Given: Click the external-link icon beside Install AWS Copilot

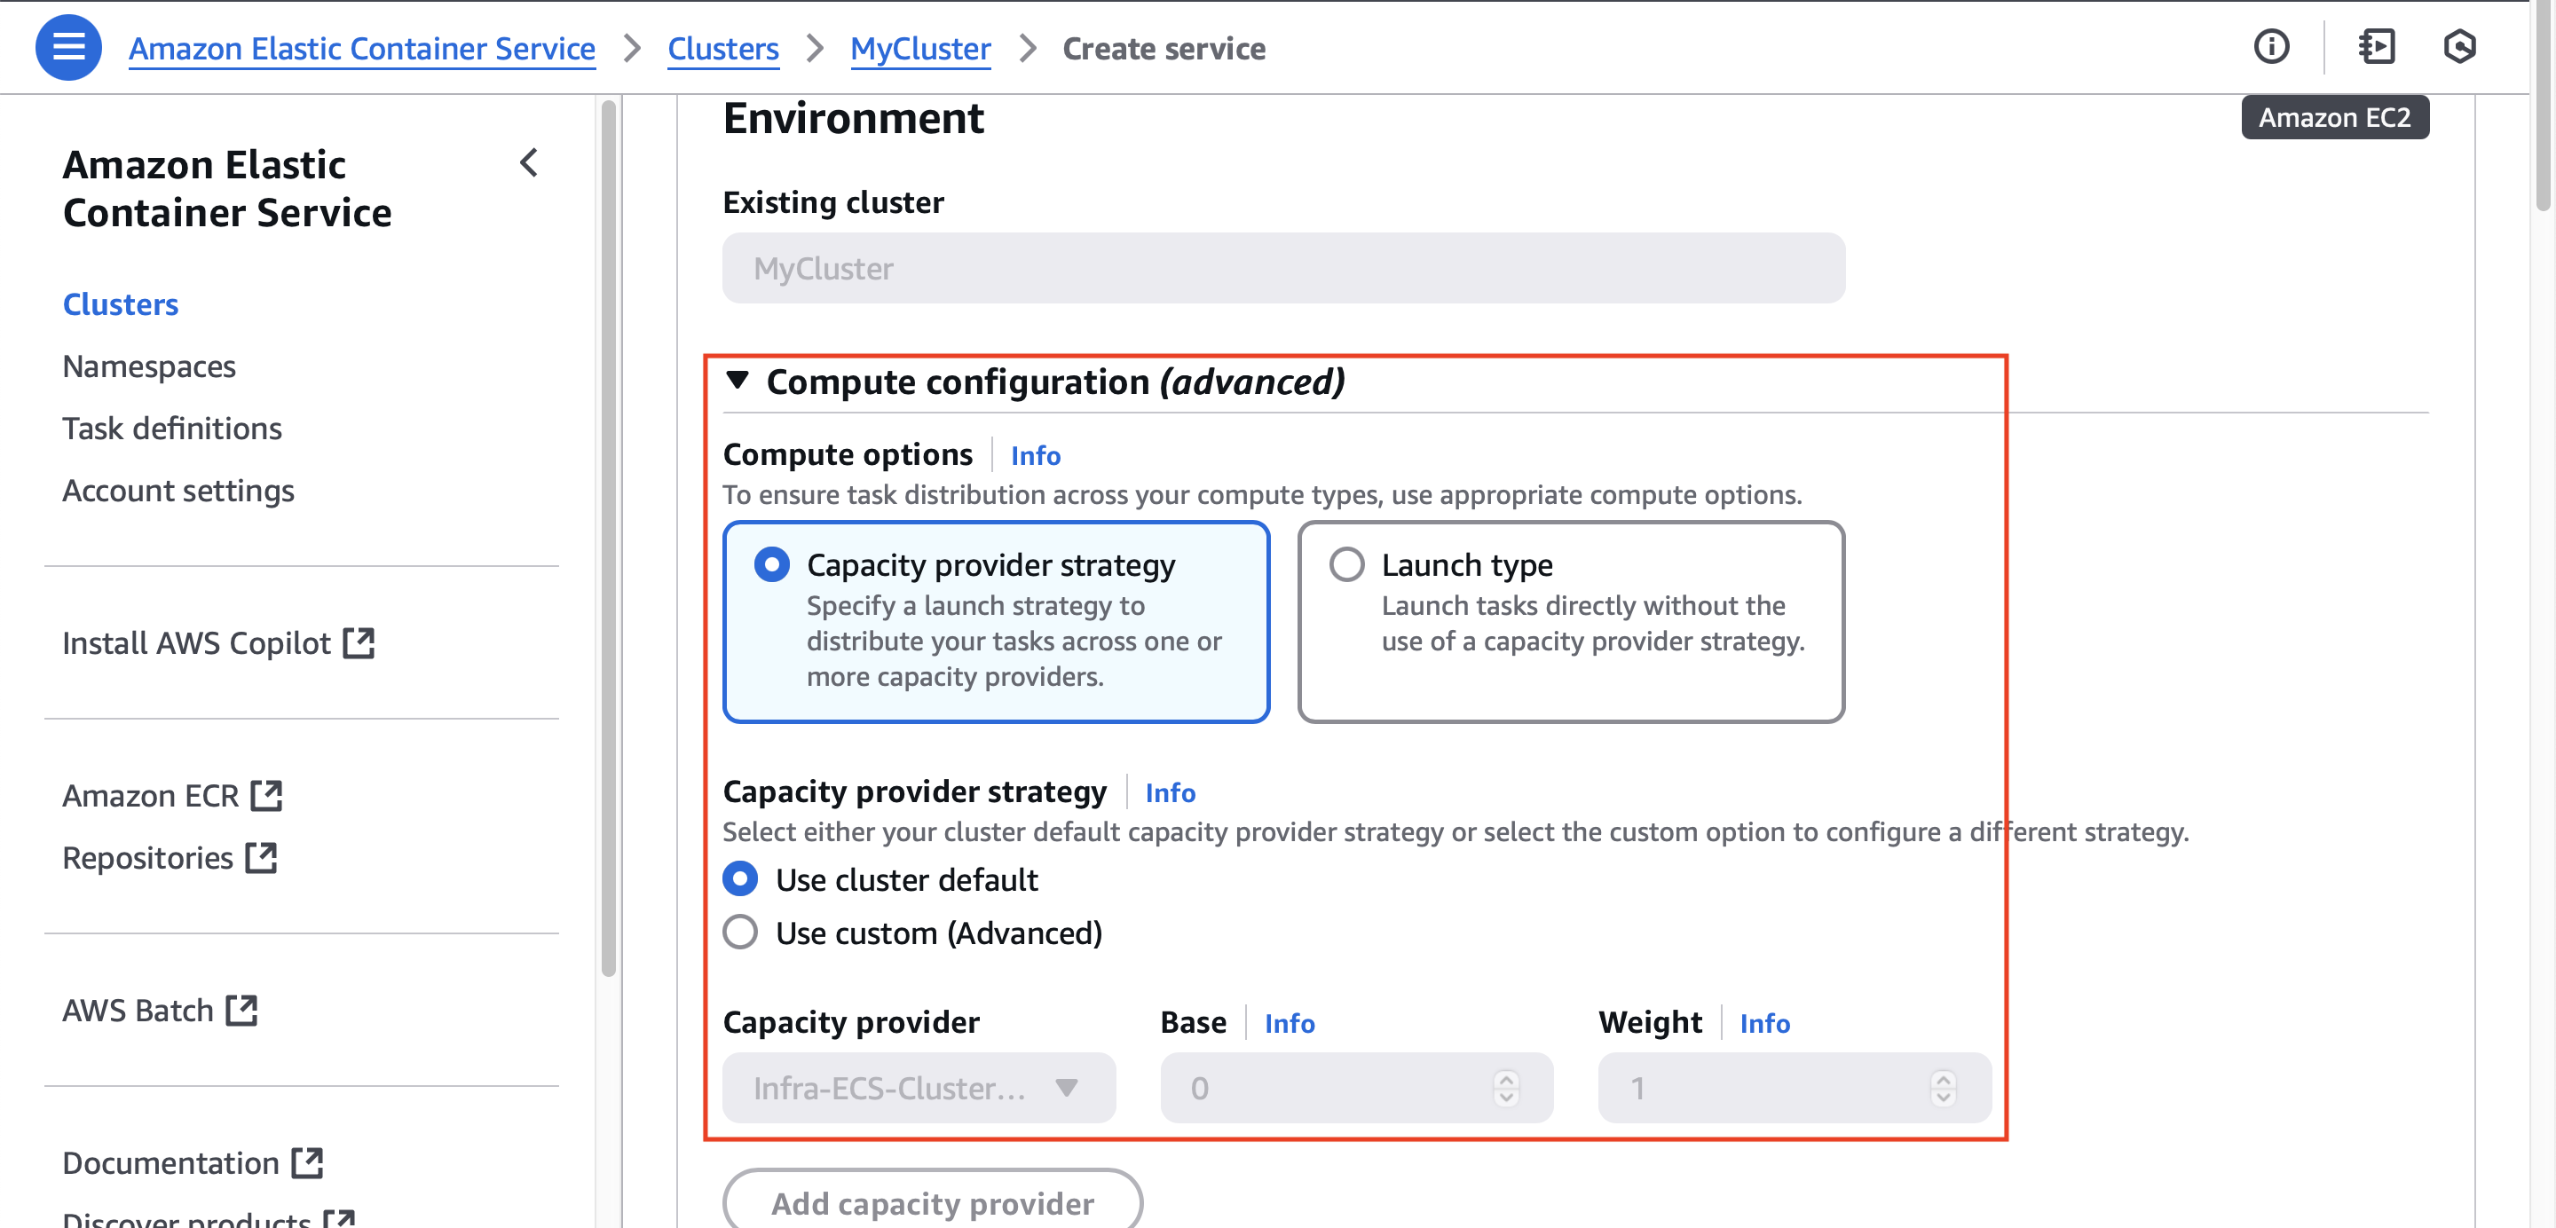Looking at the screenshot, I should pos(359,642).
